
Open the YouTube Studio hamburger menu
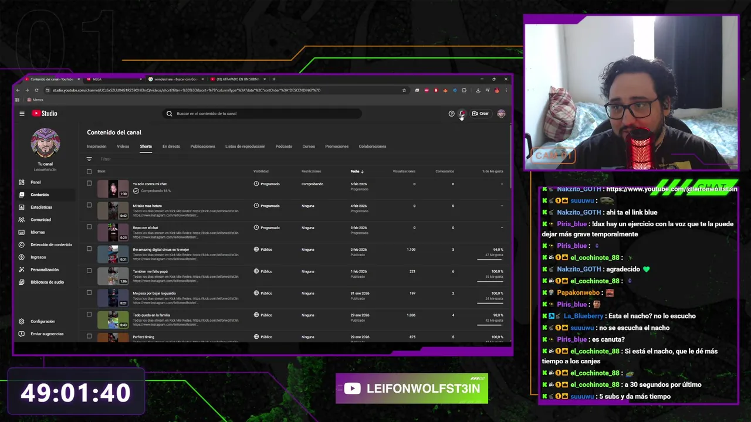(x=22, y=114)
